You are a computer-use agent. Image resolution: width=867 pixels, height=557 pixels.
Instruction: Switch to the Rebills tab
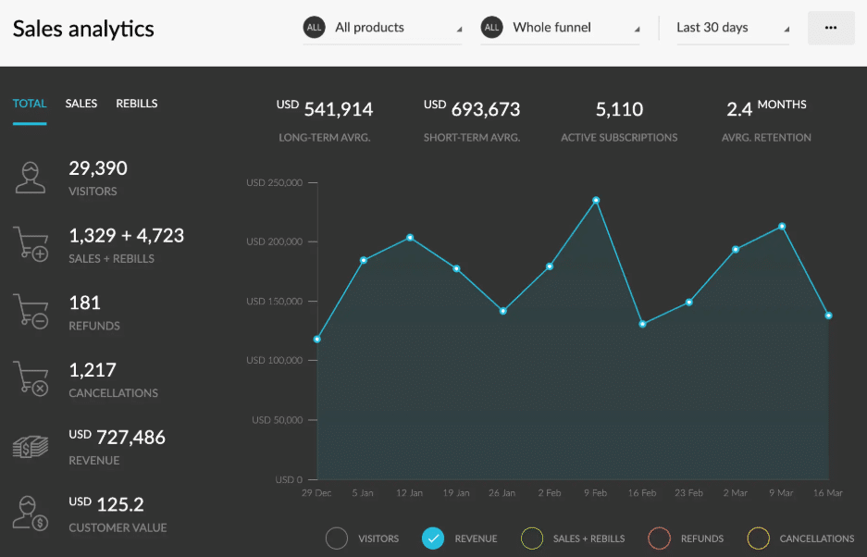coord(137,104)
